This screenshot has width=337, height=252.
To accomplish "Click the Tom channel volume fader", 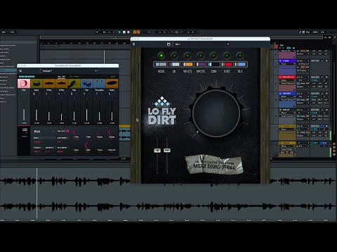I will (86, 115).
